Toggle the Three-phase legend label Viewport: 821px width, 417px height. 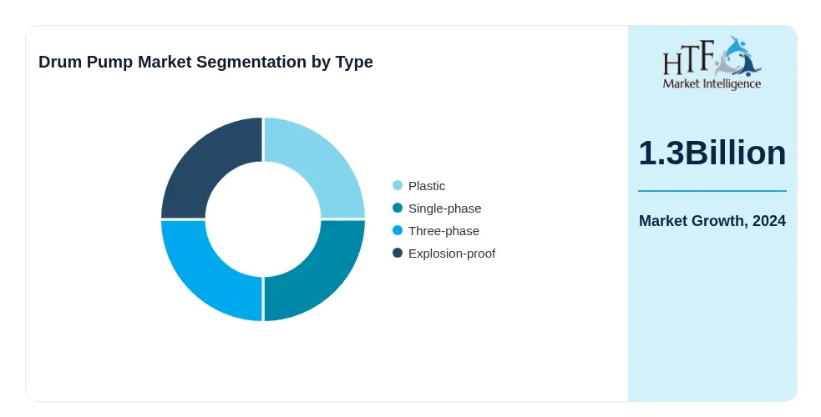[x=443, y=231]
